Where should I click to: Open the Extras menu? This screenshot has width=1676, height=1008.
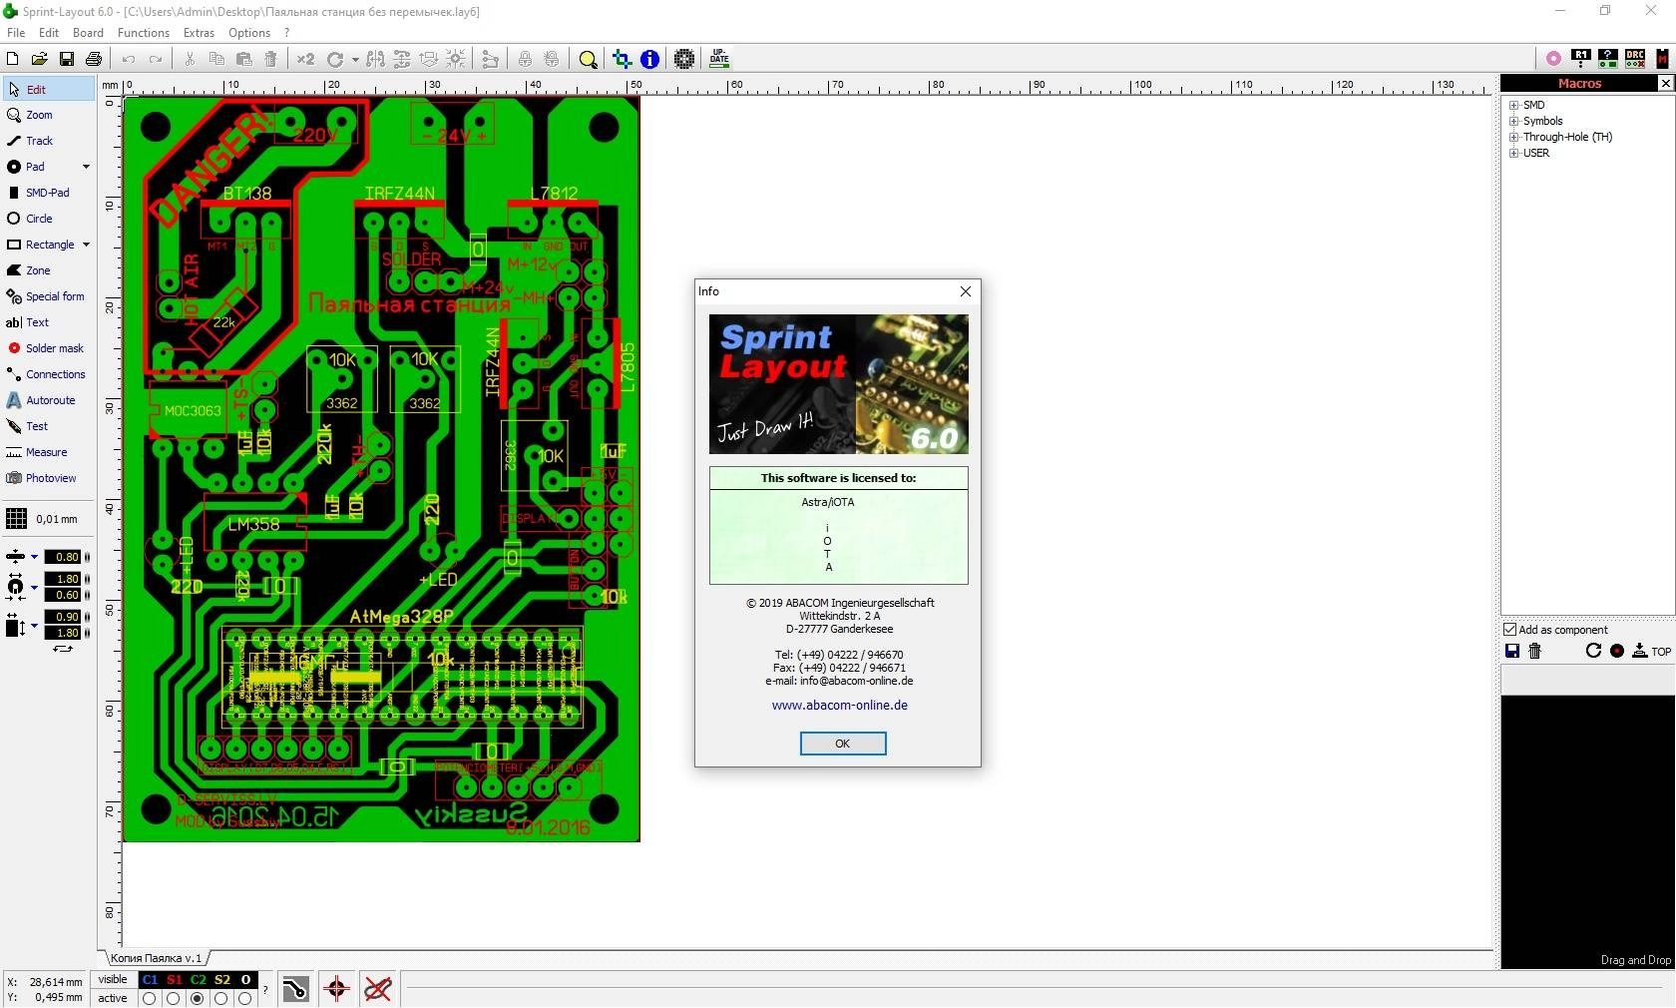coord(199,32)
